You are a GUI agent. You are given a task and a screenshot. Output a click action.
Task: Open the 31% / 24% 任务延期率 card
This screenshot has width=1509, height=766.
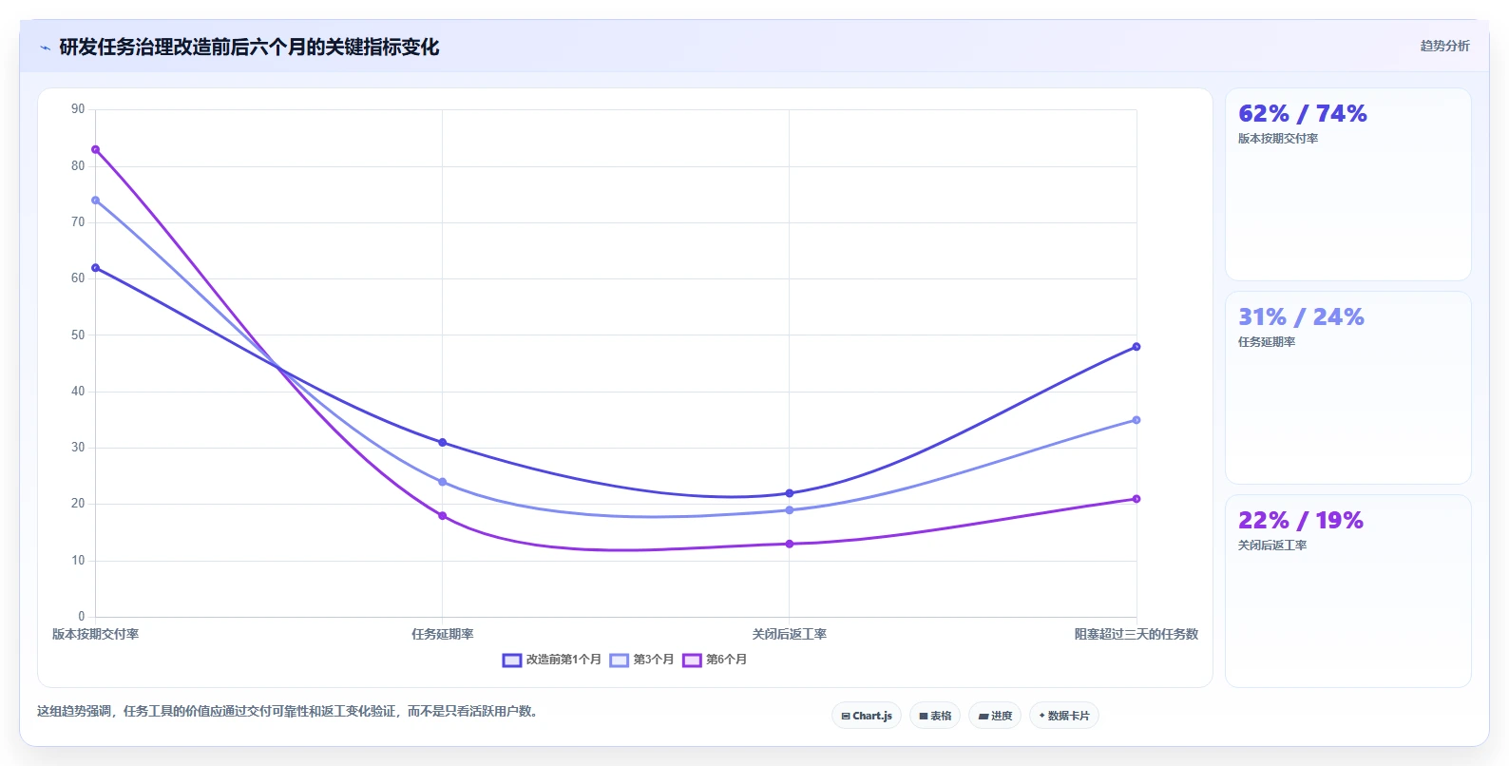1347,388
